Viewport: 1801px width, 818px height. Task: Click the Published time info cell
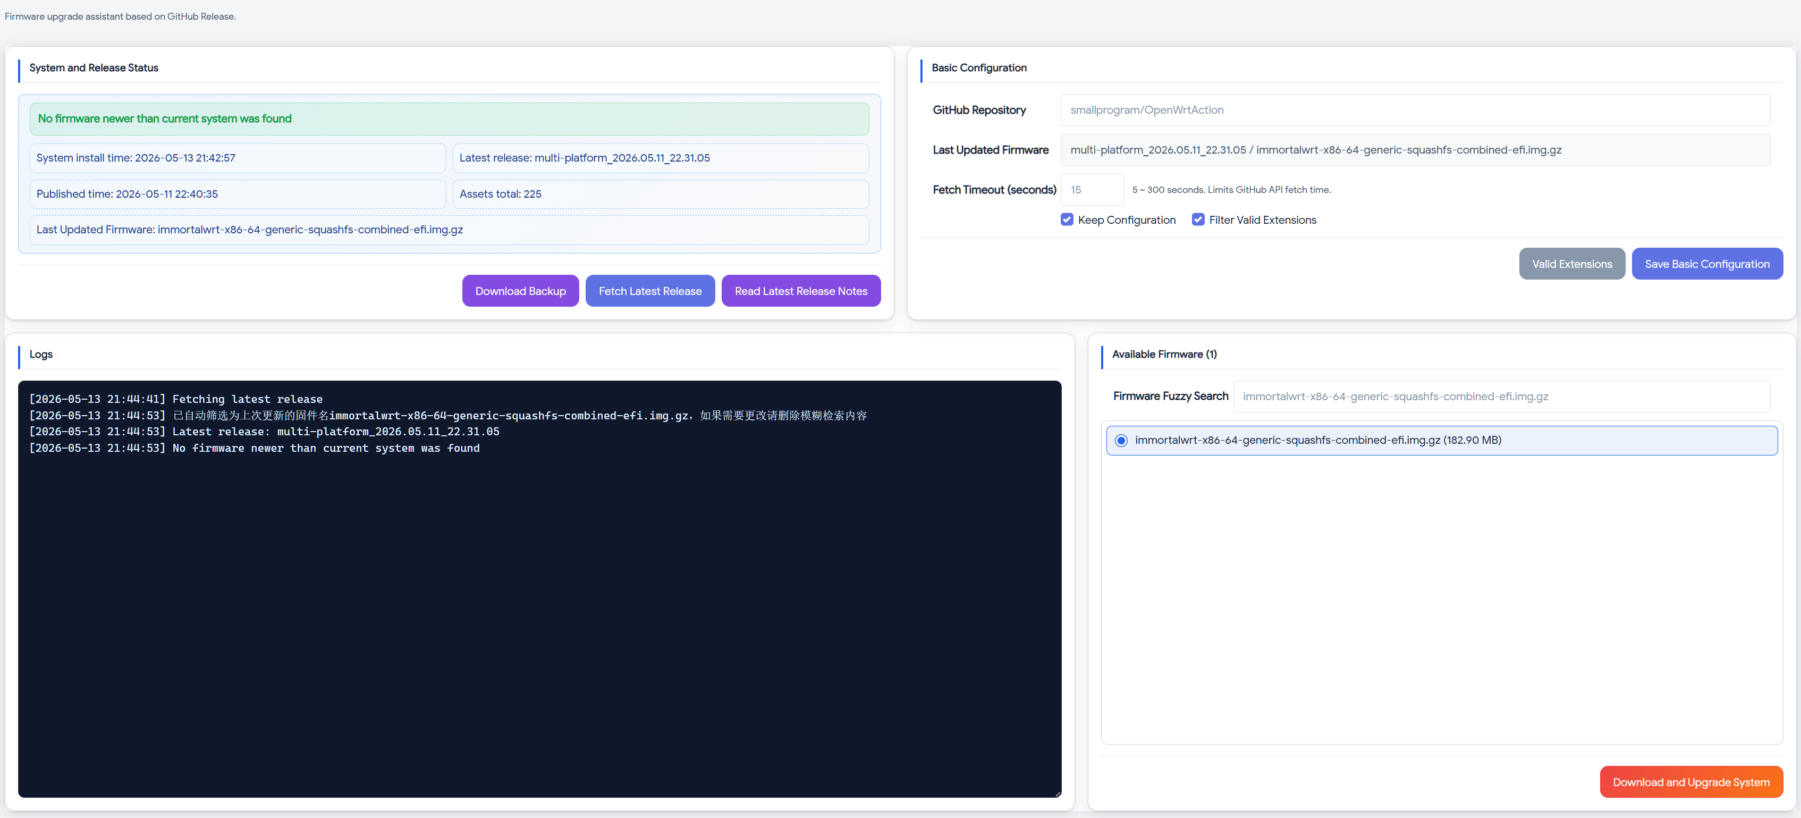click(x=238, y=195)
